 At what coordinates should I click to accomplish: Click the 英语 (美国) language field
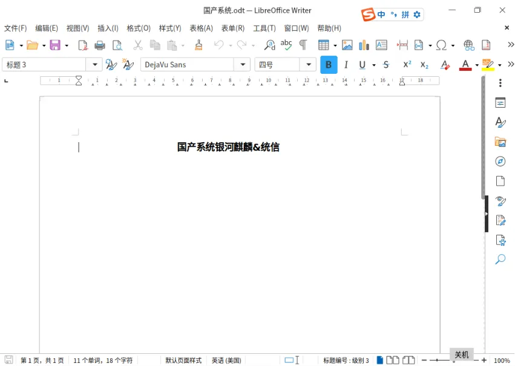226,361
